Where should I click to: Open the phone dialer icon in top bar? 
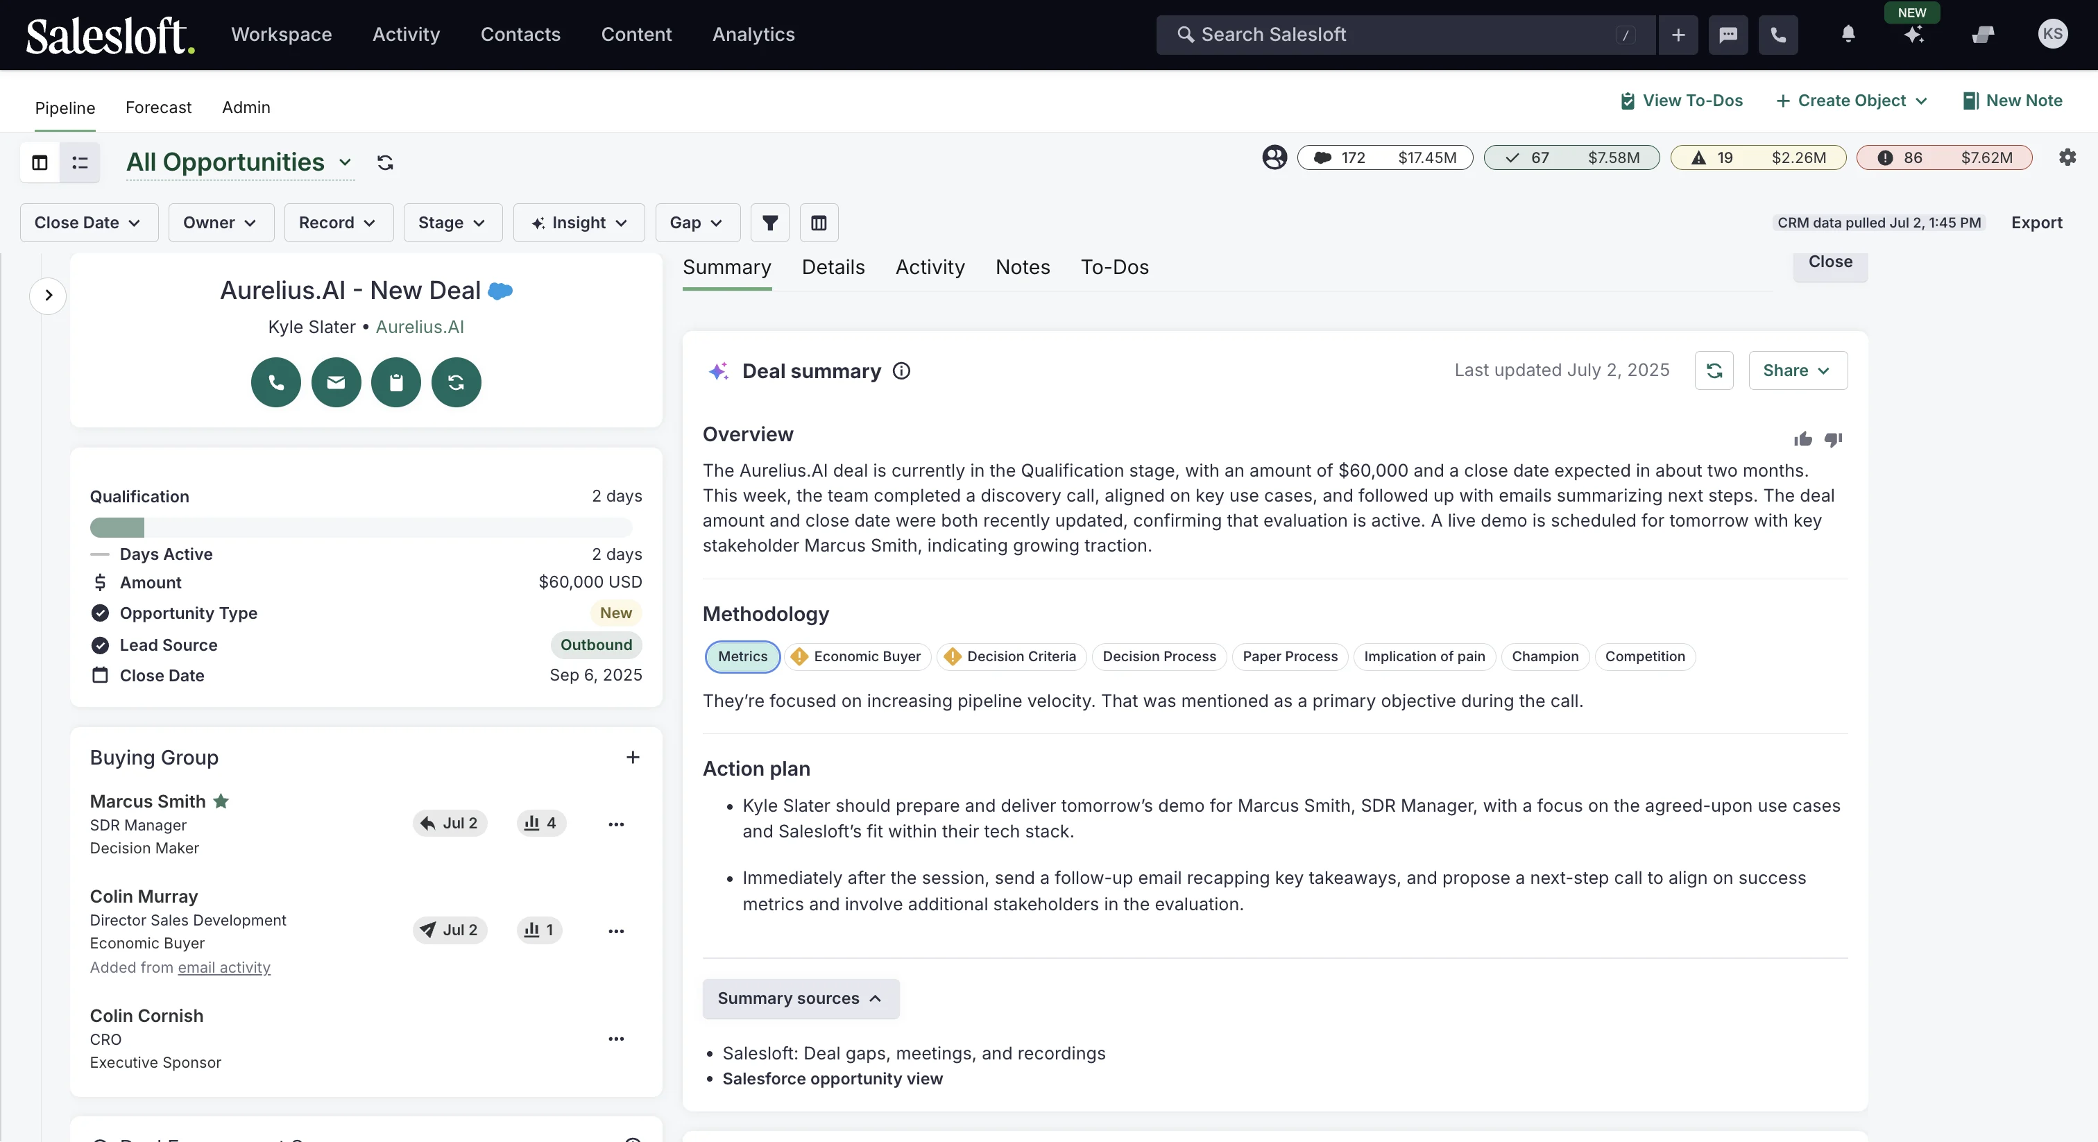click(1778, 35)
